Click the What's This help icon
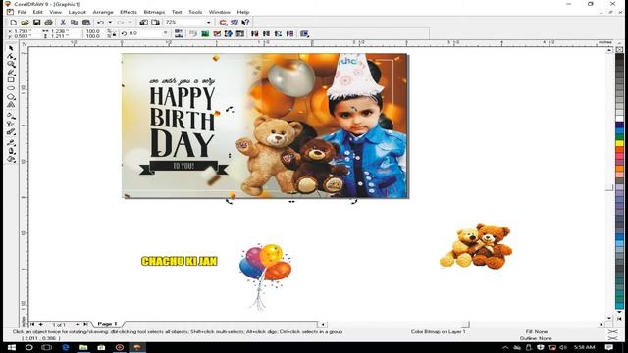 tap(245, 22)
